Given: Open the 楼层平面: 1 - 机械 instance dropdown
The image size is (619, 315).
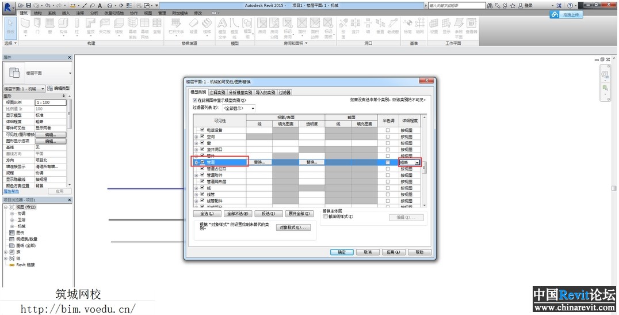Looking at the screenshot, I should click(24, 89).
